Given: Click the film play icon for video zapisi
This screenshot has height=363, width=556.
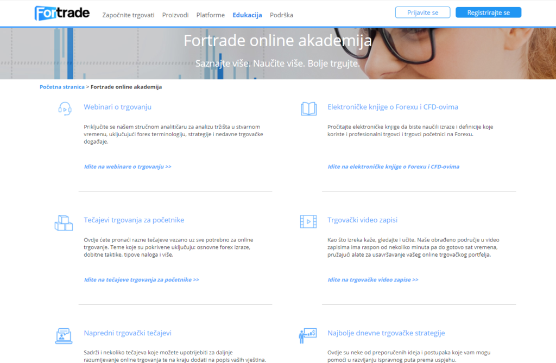Looking at the screenshot, I should tap(308, 221).
